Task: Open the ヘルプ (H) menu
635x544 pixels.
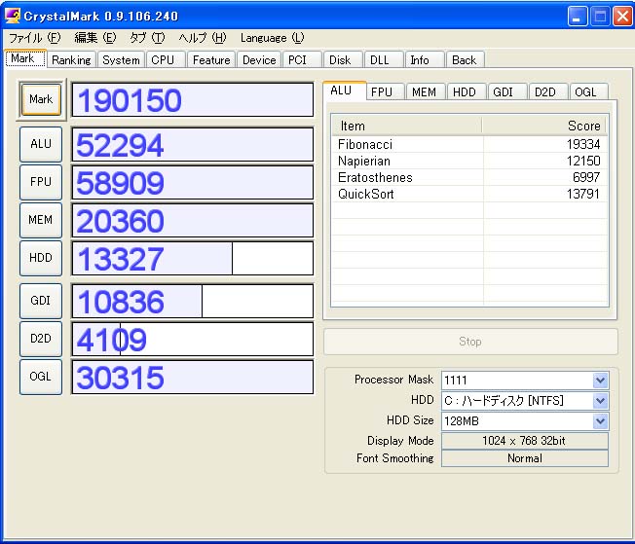Action: (x=203, y=38)
